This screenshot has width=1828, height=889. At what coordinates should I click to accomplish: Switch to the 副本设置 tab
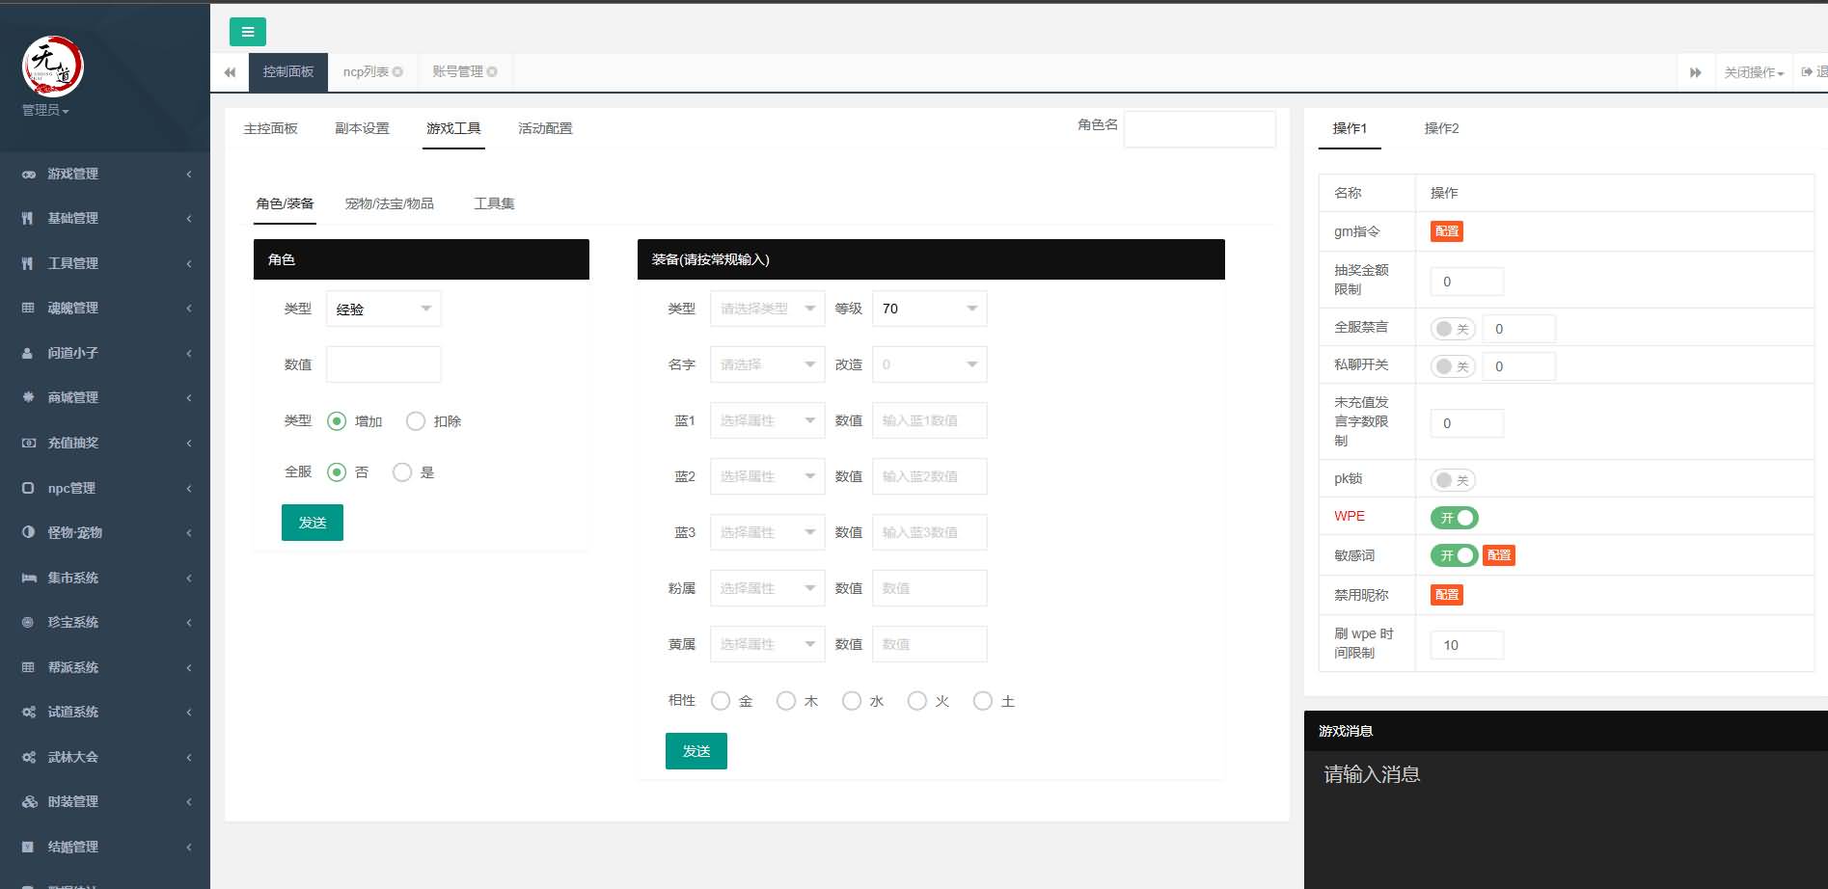(x=362, y=128)
